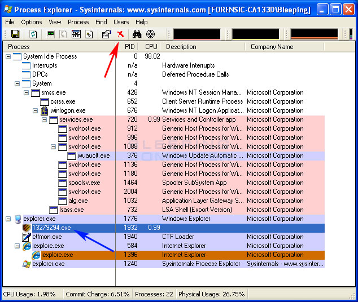
Task: Click the Properties toolbar icon
Action: (x=106, y=34)
